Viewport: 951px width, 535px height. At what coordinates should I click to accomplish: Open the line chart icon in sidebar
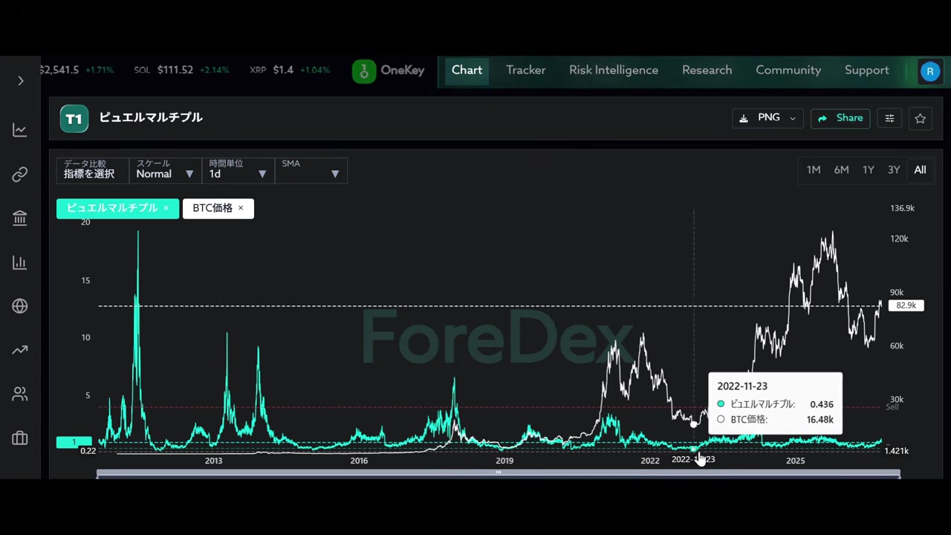[20, 130]
